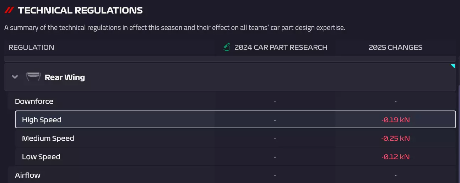
Task: Click the Rear Wing part icon
Action: (33, 77)
